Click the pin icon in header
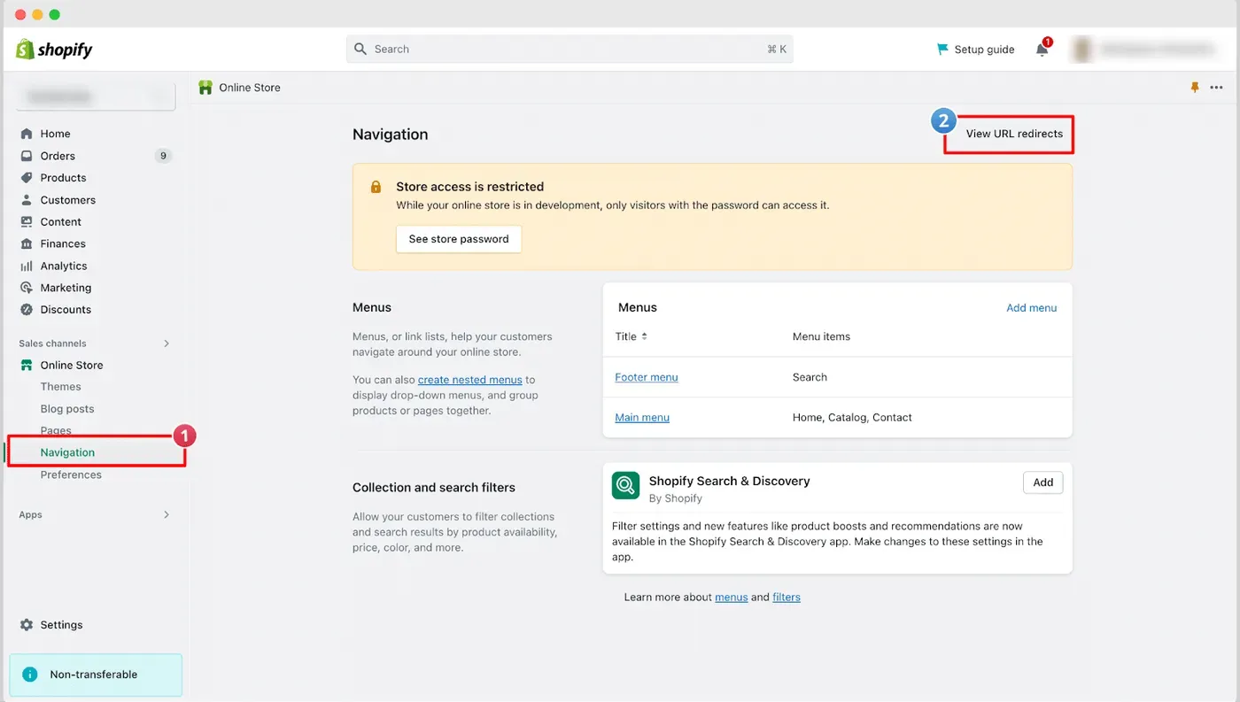Viewport: 1240px width, 702px height. 1195,88
